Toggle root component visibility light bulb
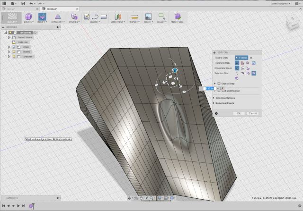 [x=10, y=33]
